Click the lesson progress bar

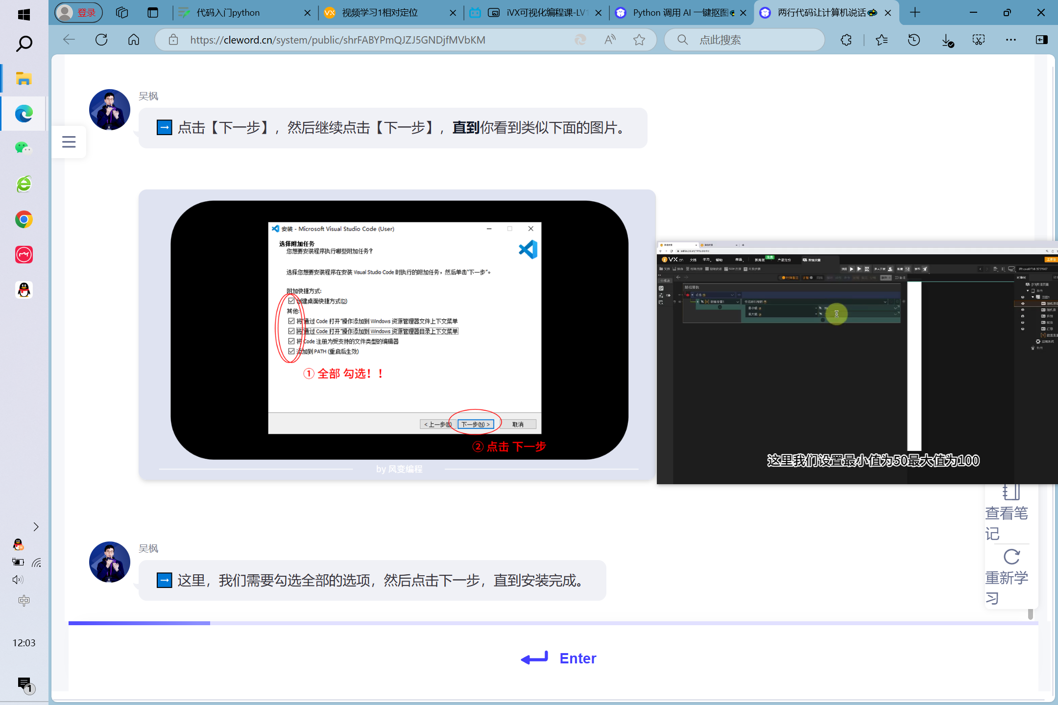[553, 623]
